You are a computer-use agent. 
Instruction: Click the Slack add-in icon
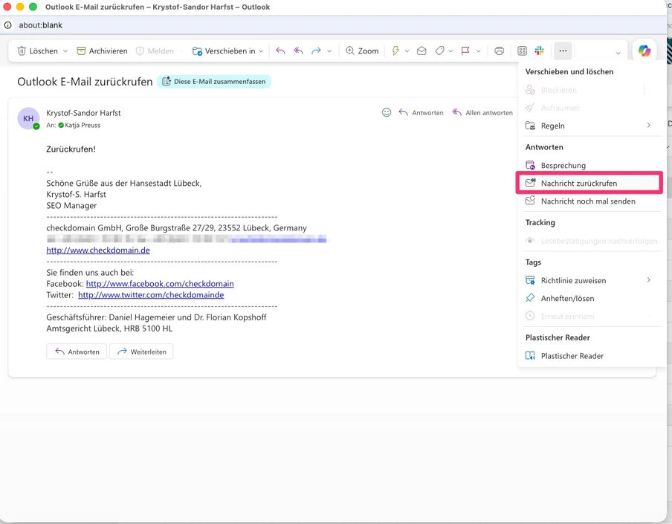pos(539,51)
